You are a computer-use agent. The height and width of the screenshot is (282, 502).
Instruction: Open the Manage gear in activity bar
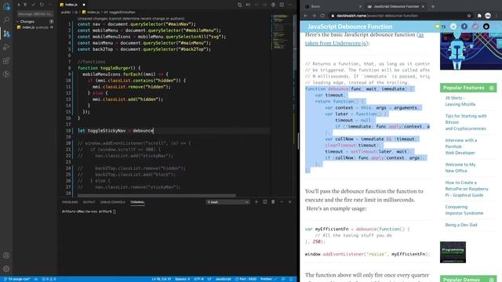click(x=6, y=269)
